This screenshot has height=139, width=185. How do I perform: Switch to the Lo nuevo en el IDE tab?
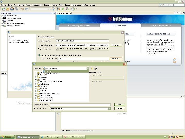point(161,25)
